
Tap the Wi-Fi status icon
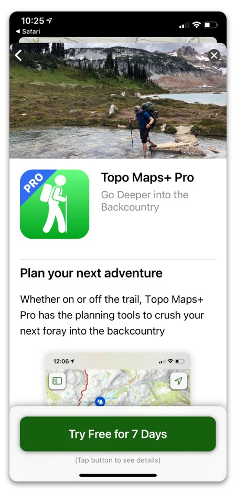point(197,25)
